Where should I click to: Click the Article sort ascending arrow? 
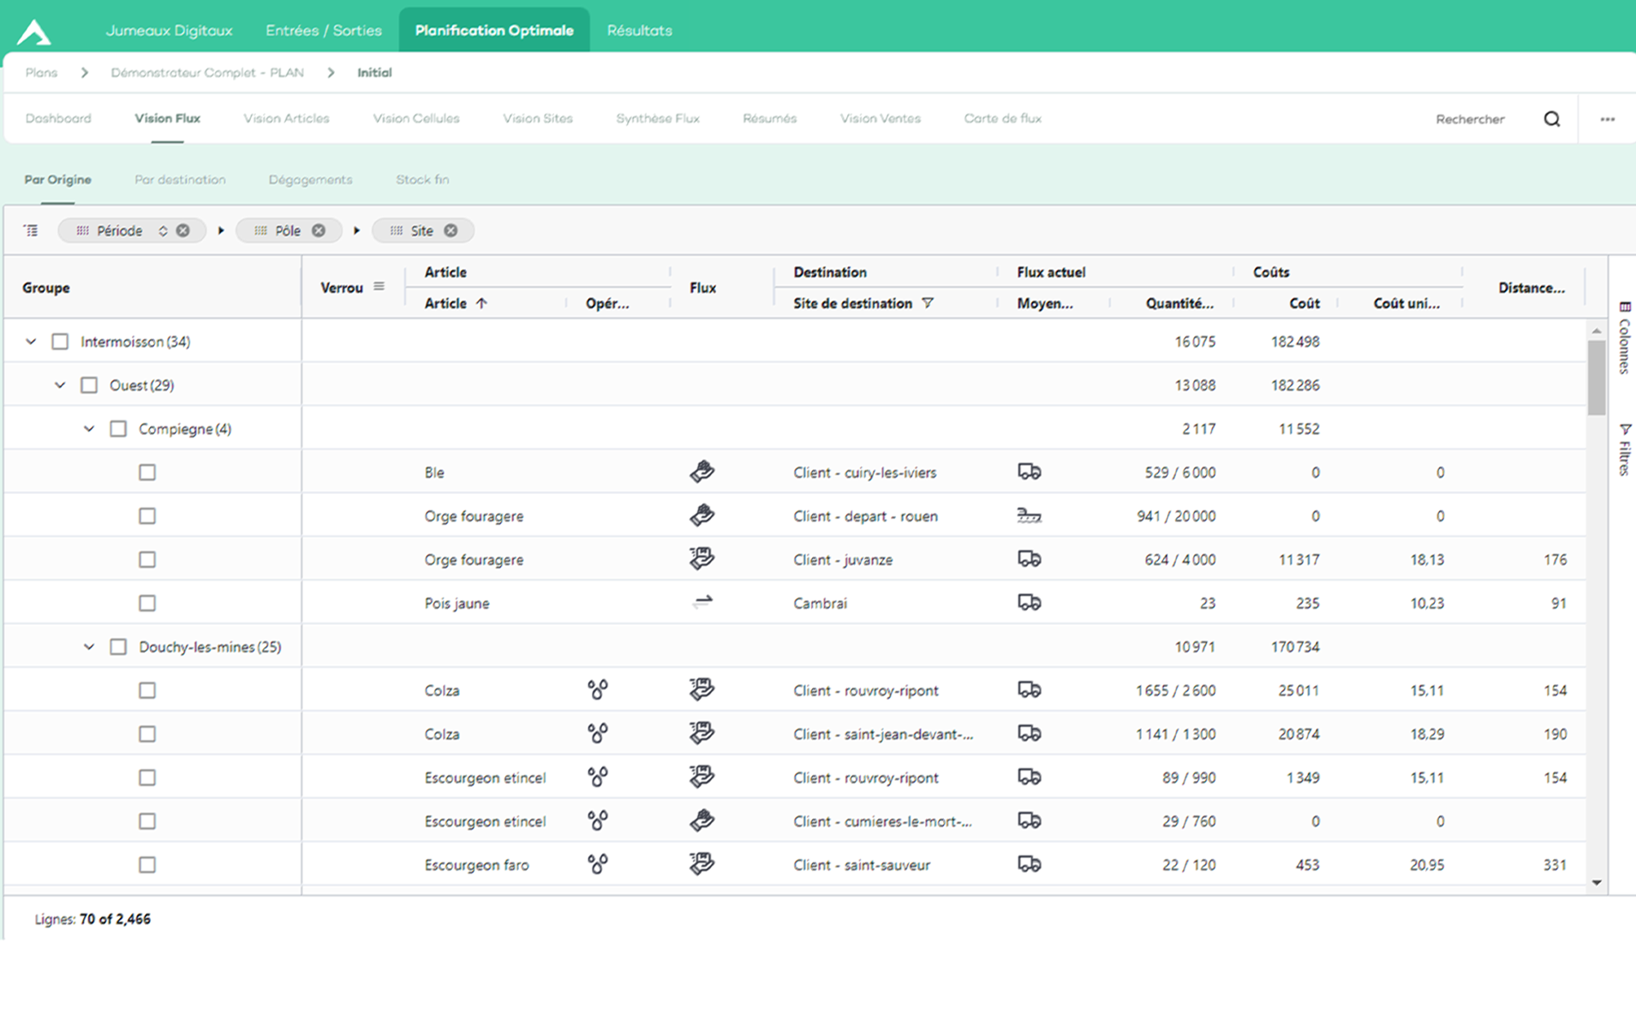[481, 303]
